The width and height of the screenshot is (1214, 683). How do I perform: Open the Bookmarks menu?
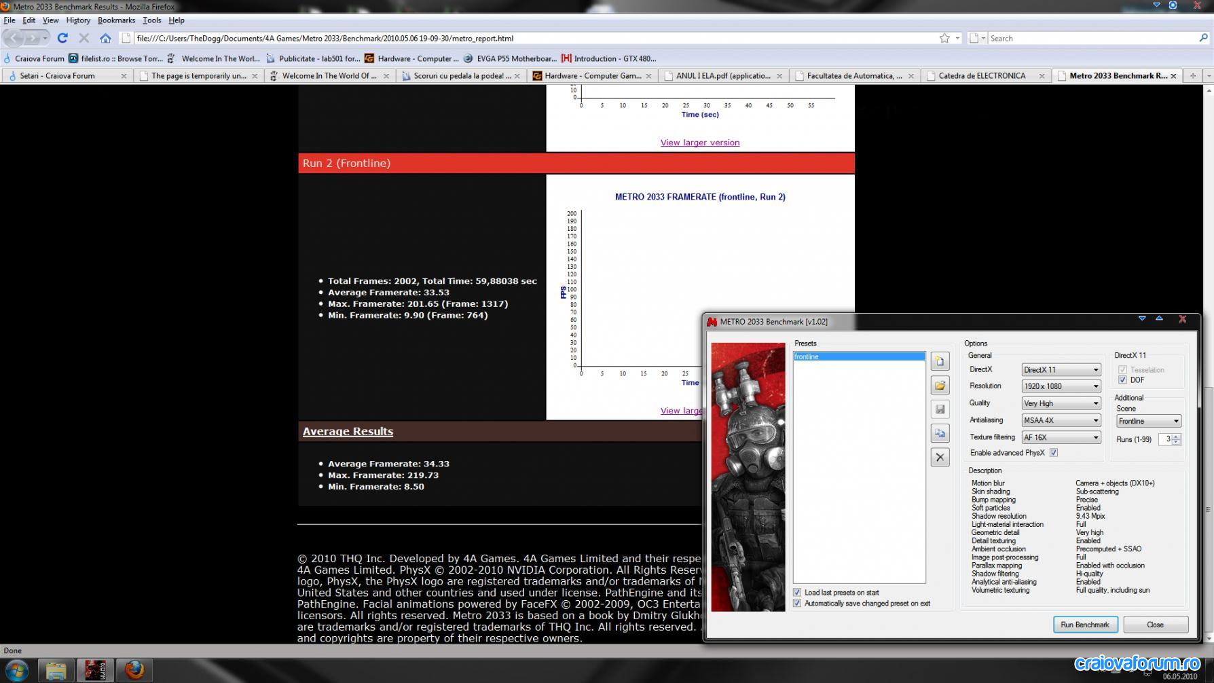click(117, 20)
